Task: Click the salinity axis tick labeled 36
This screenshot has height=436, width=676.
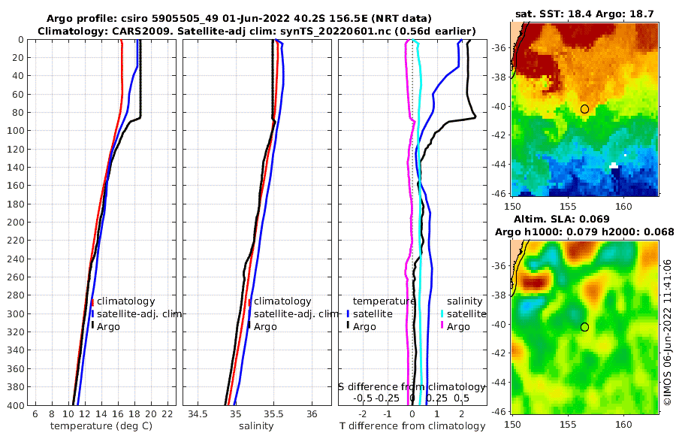Action: (312, 414)
